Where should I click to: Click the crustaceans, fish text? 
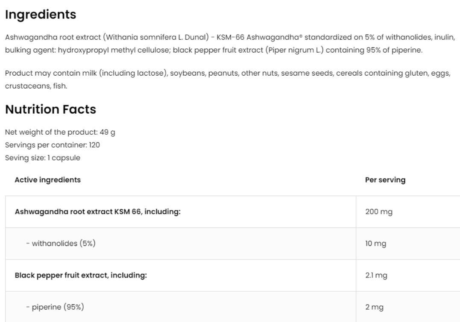click(36, 86)
